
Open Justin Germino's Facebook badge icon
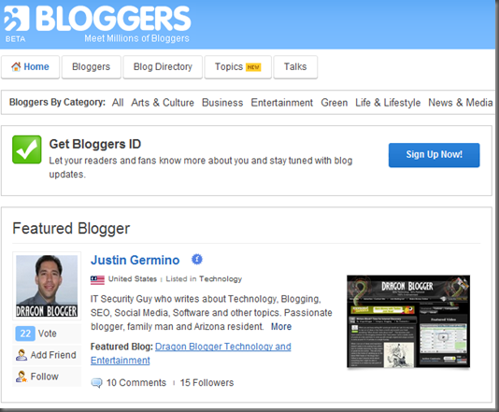(x=197, y=260)
